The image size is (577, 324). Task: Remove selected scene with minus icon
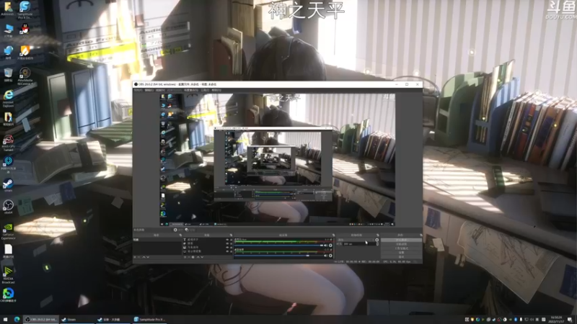tap(138, 257)
